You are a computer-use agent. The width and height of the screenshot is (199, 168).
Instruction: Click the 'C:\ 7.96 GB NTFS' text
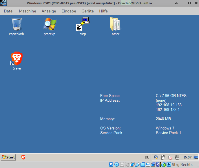171,96
